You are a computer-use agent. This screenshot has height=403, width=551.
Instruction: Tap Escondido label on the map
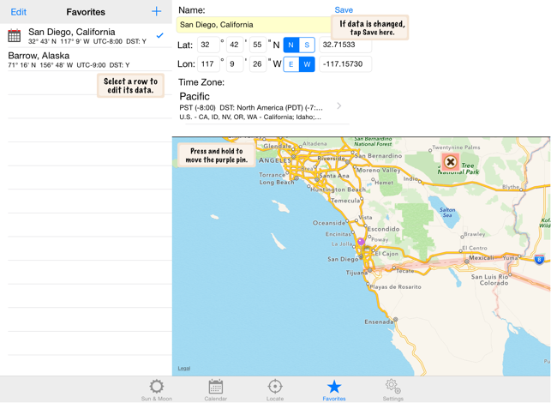(383, 229)
